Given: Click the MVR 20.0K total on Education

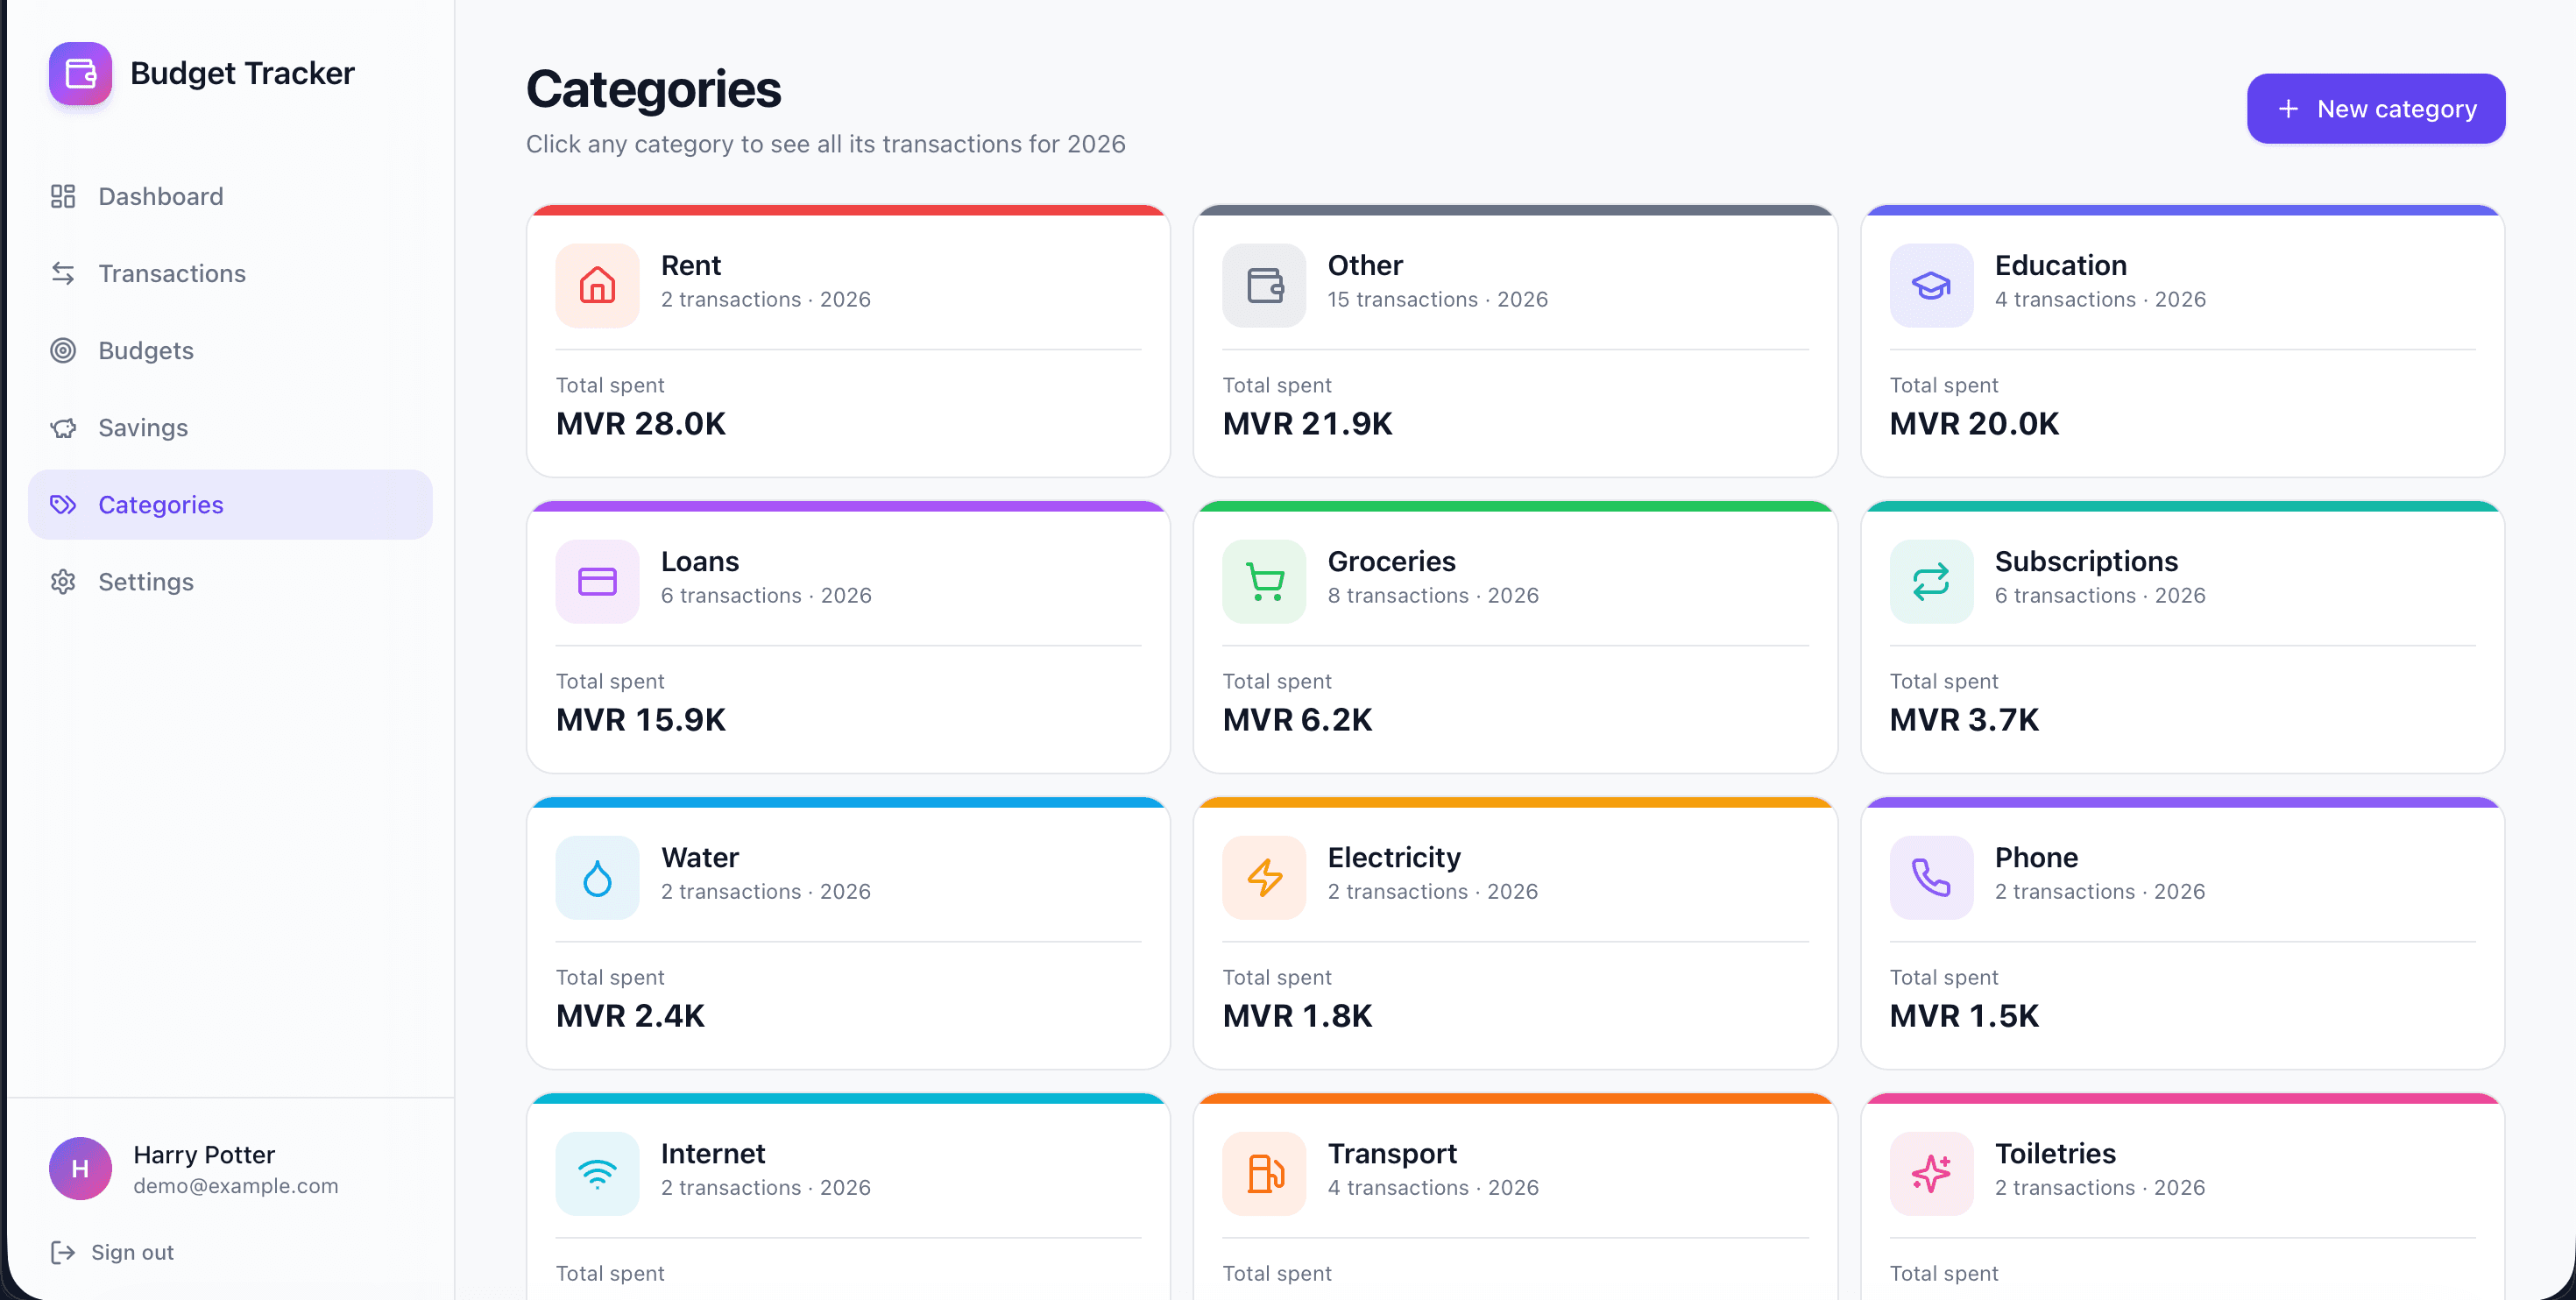Looking at the screenshot, I should click(x=1974, y=423).
